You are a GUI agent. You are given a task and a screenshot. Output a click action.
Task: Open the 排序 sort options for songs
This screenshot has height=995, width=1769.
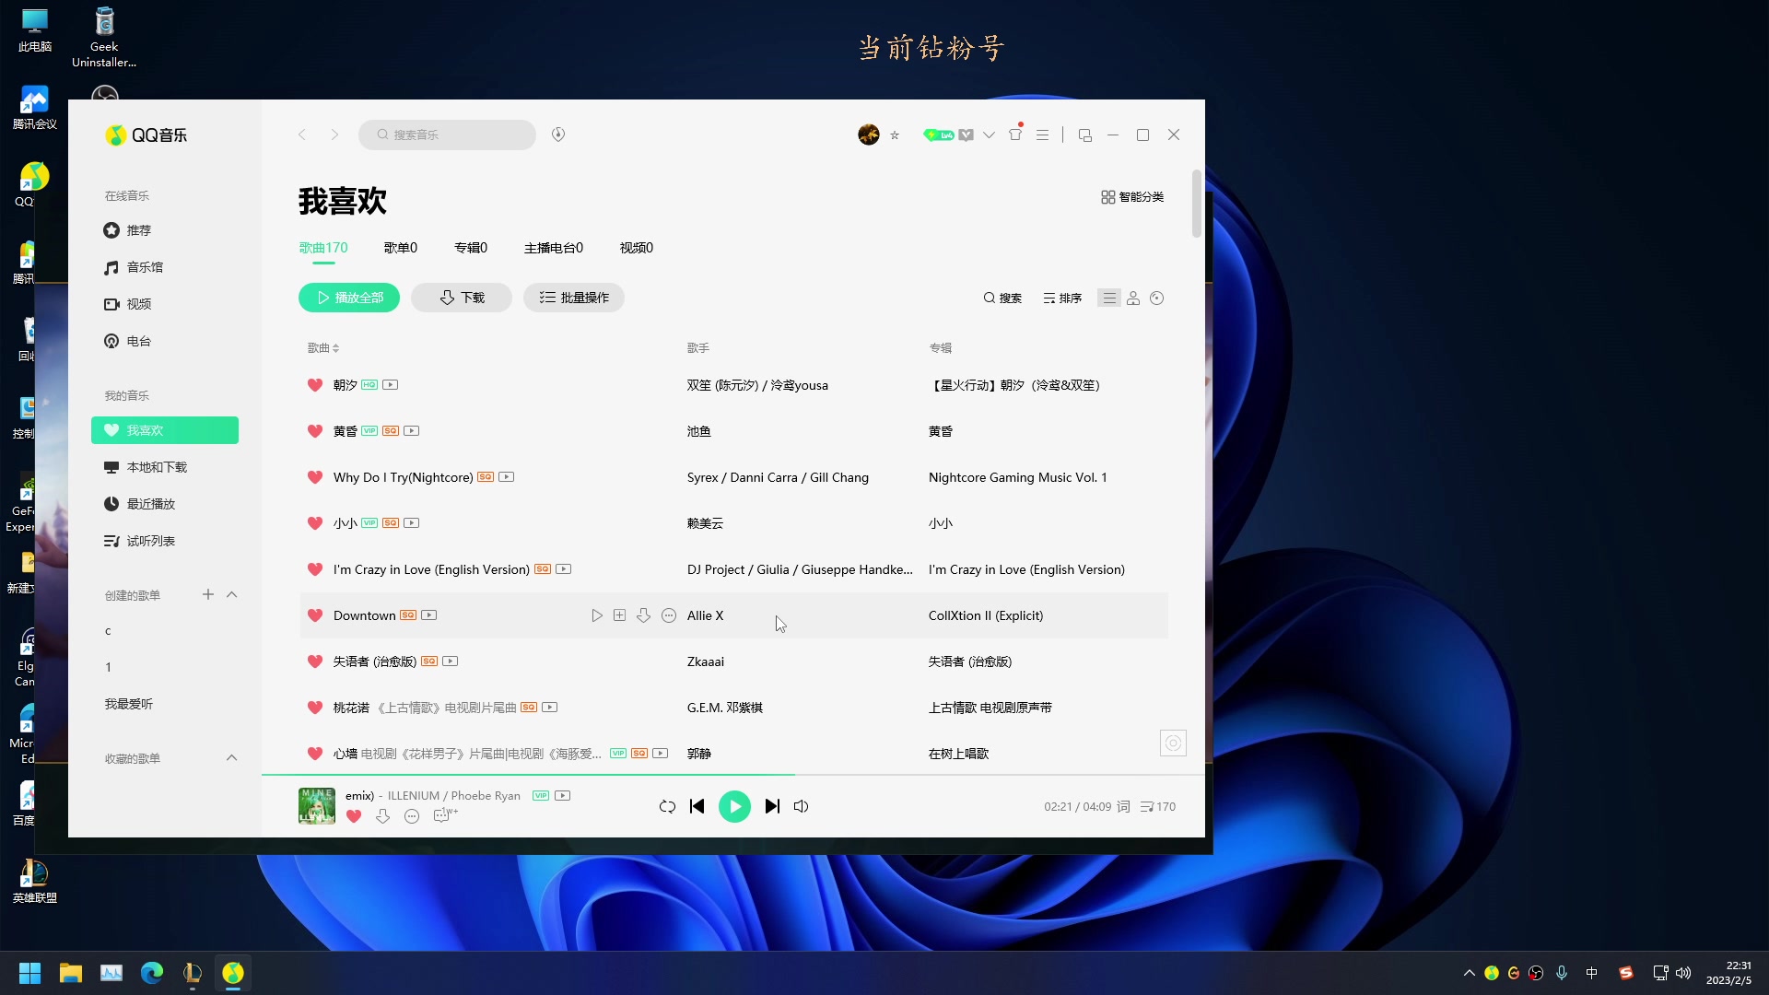[x=1062, y=298]
